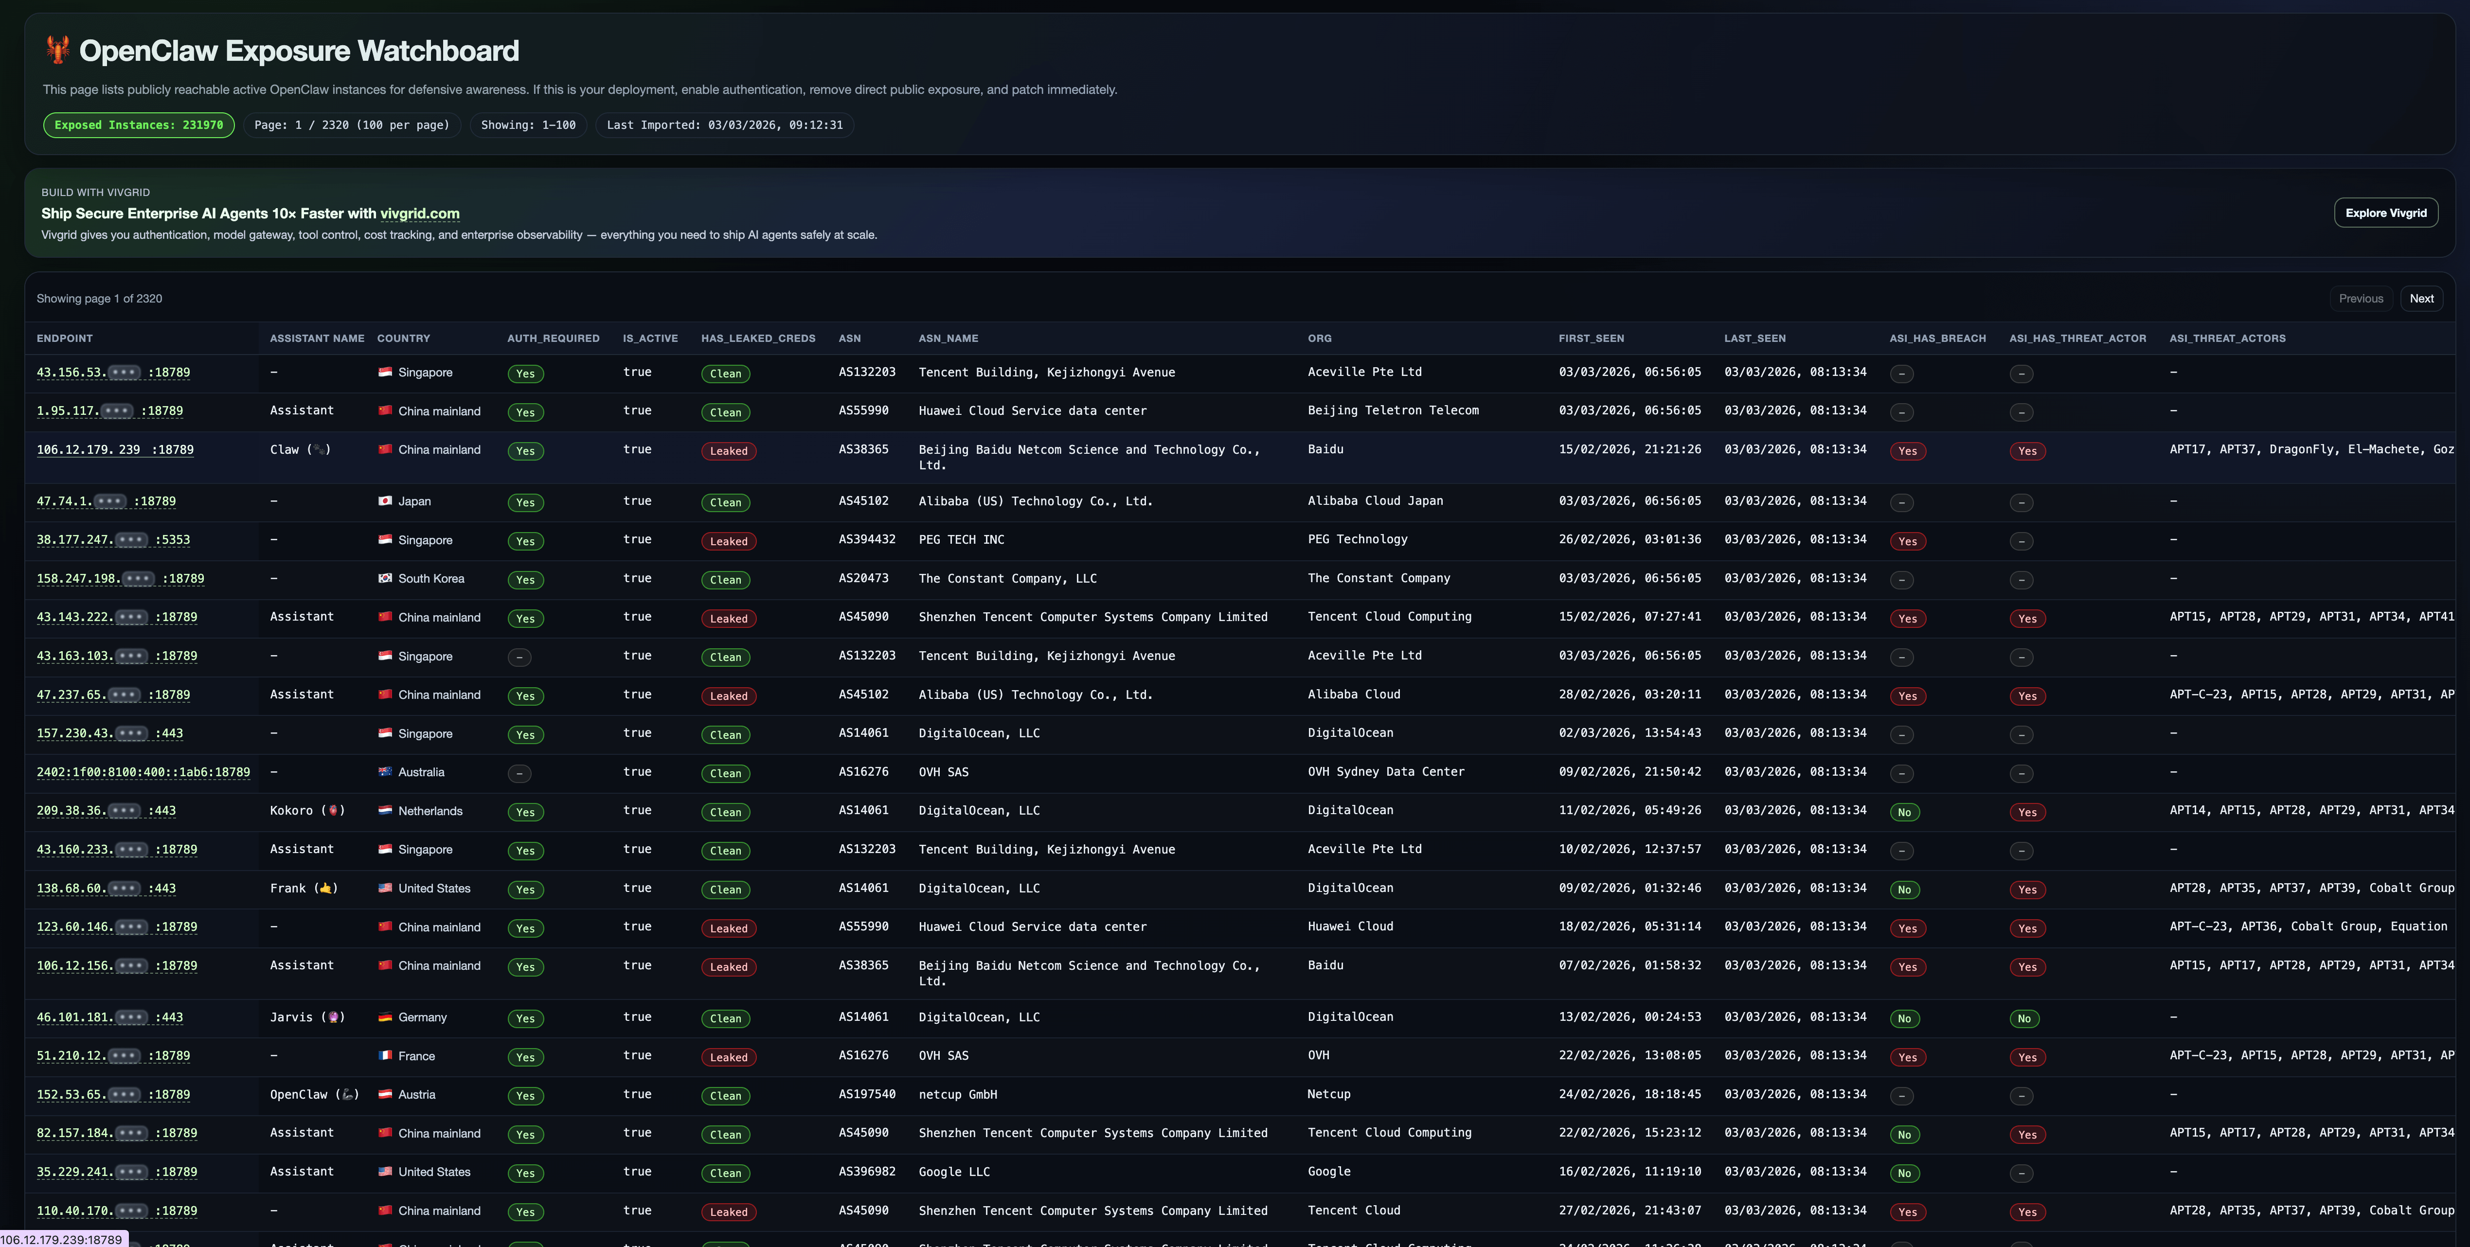Click the Japan flag icon

pyautogui.click(x=385, y=501)
